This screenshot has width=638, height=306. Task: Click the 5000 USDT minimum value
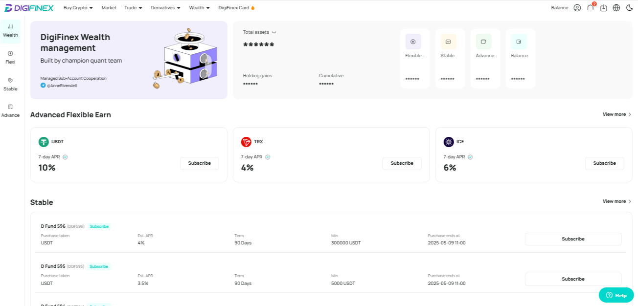click(343, 284)
